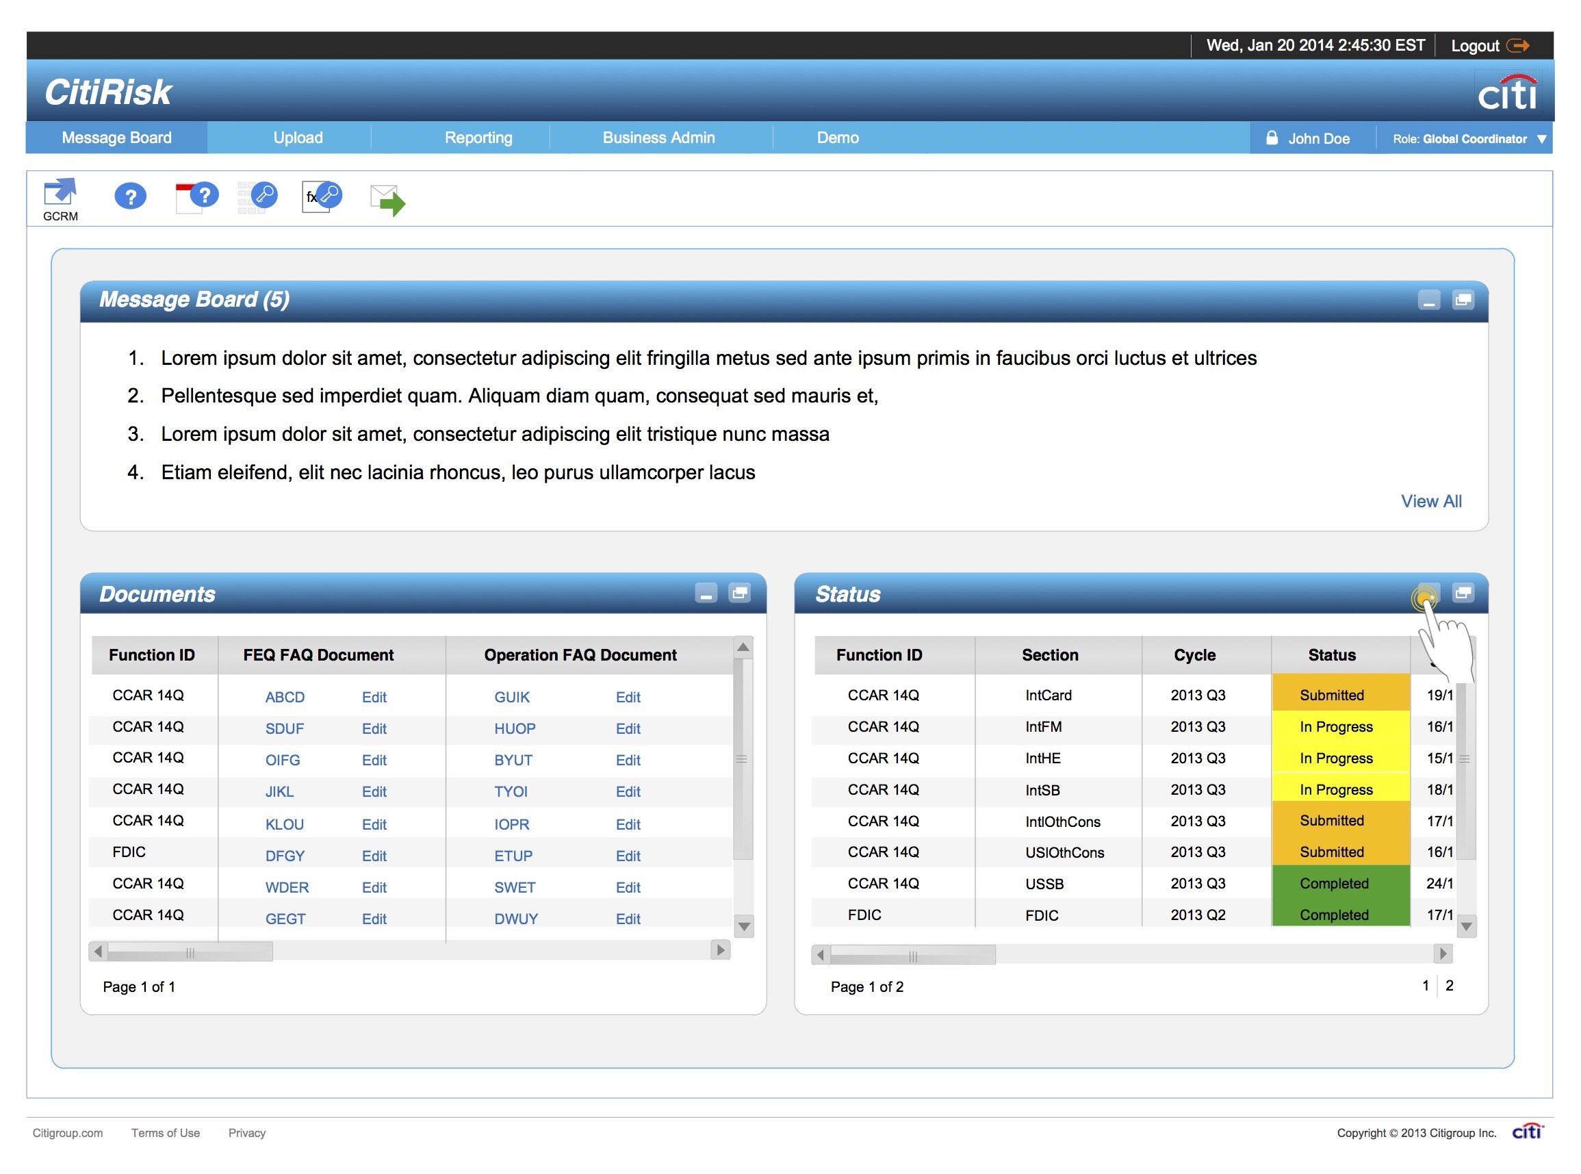Viewport: 1581px width, 1174px height.
Task: Restore the Status panel window
Action: click(x=1463, y=594)
